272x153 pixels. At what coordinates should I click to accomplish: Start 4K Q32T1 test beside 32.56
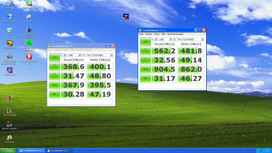145,60
